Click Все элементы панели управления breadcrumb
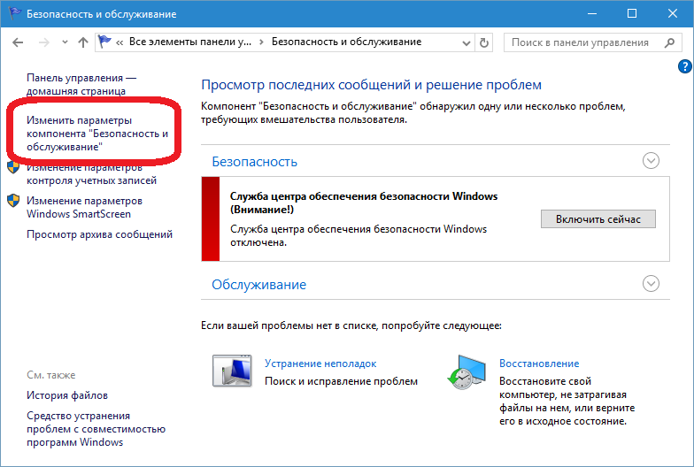694x467 pixels. (x=190, y=42)
